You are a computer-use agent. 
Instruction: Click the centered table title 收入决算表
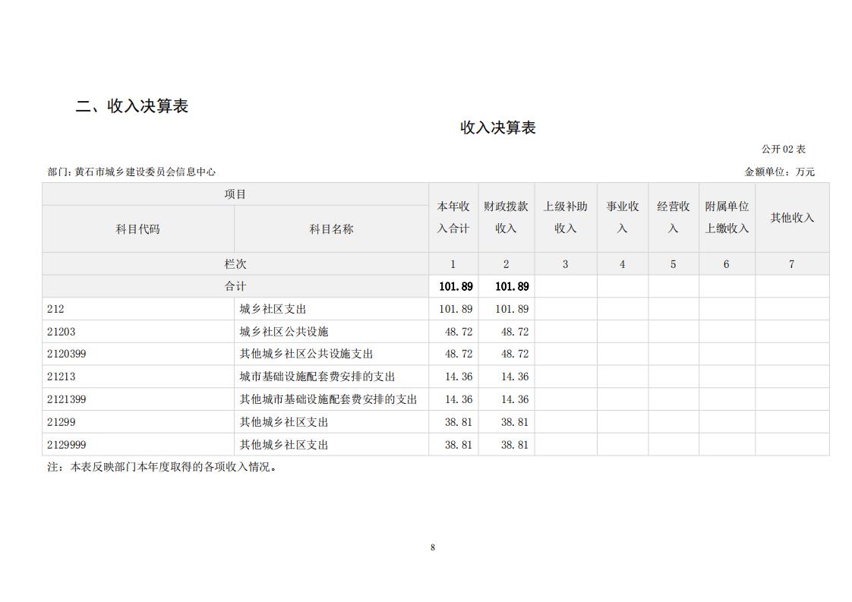(497, 128)
